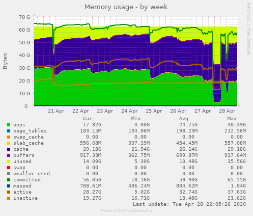Viewport: 253px width, 216px height.
Task: Click the "Min:" column header
Action: (137, 119)
